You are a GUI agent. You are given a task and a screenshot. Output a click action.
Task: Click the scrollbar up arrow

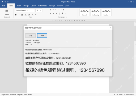coord(135,22)
